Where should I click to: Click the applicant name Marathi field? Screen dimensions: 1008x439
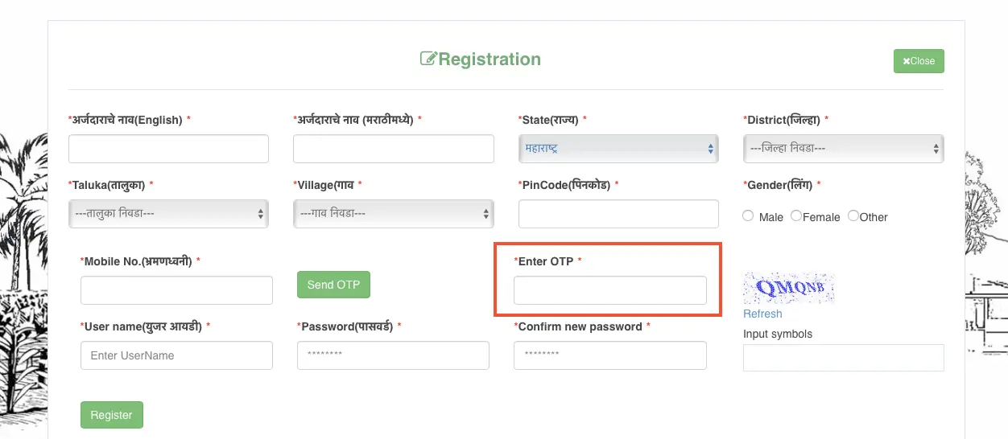tap(393, 149)
